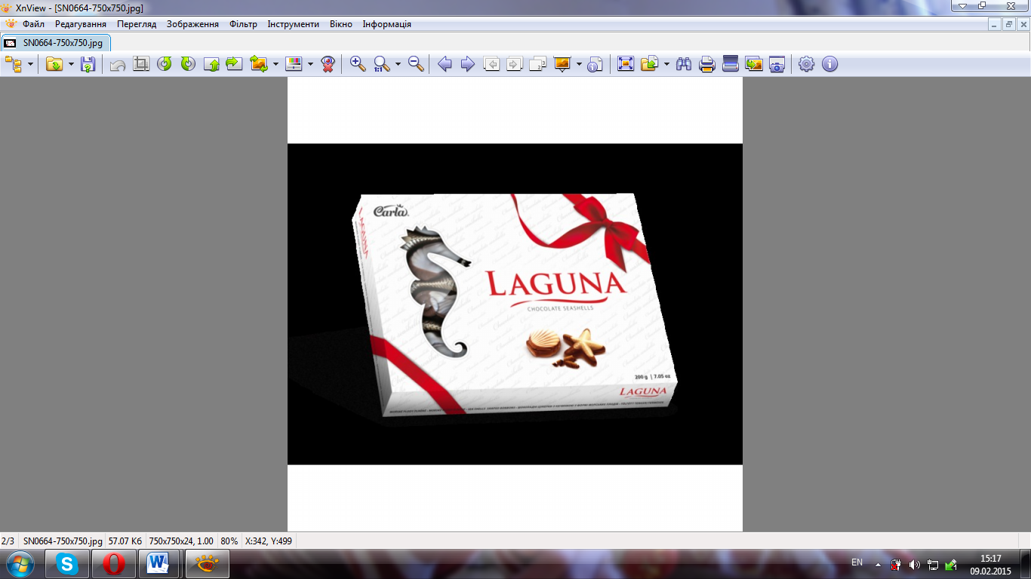1031x579 pixels.
Task: Click the Convert image icon
Action: pos(259,64)
